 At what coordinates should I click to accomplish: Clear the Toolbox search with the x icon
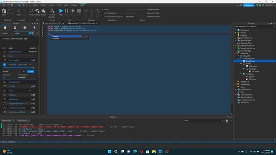[30, 33]
